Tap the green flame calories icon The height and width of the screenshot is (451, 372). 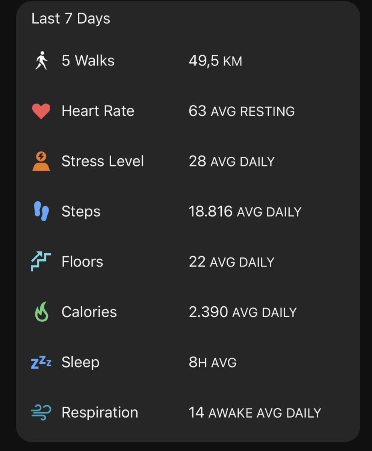click(x=41, y=312)
